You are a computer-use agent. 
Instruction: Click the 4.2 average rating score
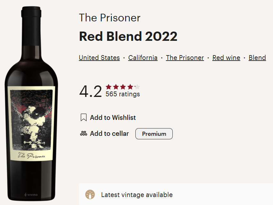point(90,91)
